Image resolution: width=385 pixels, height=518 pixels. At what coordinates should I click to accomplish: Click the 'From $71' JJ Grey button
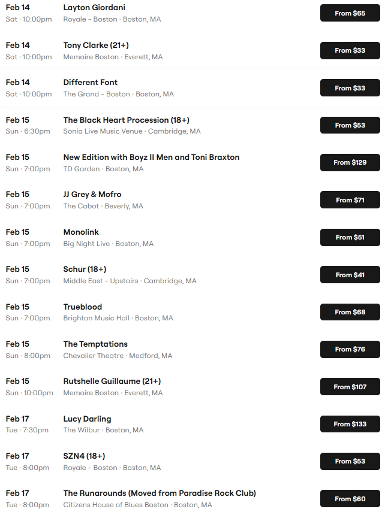[350, 200]
